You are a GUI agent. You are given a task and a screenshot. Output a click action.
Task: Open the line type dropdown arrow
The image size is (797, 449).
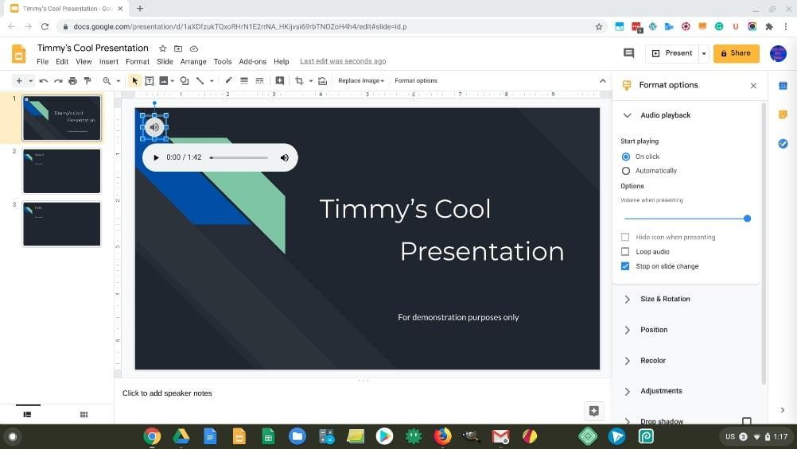(212, 81)
